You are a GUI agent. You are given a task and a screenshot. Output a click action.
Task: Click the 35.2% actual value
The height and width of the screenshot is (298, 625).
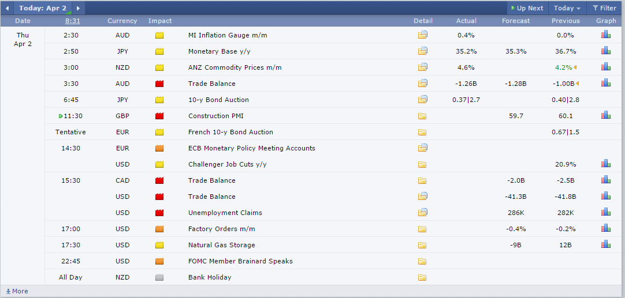click(x=466, y=51)
